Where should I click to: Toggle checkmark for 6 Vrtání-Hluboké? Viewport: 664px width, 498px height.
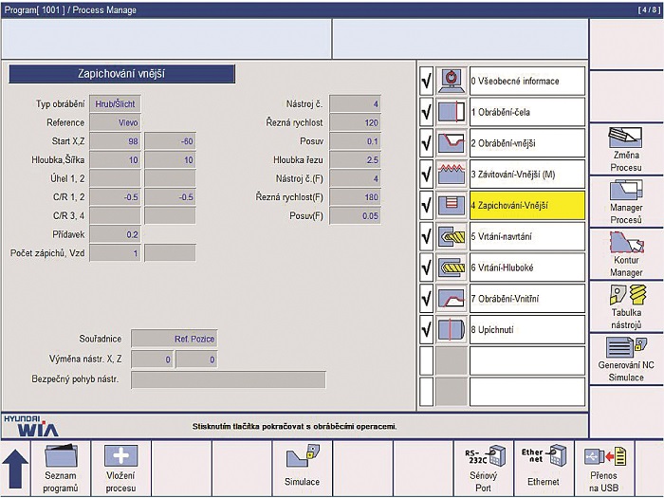427,267
